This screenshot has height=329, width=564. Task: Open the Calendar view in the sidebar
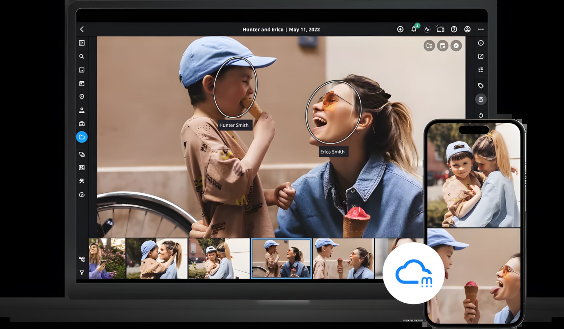click(82, 83)
